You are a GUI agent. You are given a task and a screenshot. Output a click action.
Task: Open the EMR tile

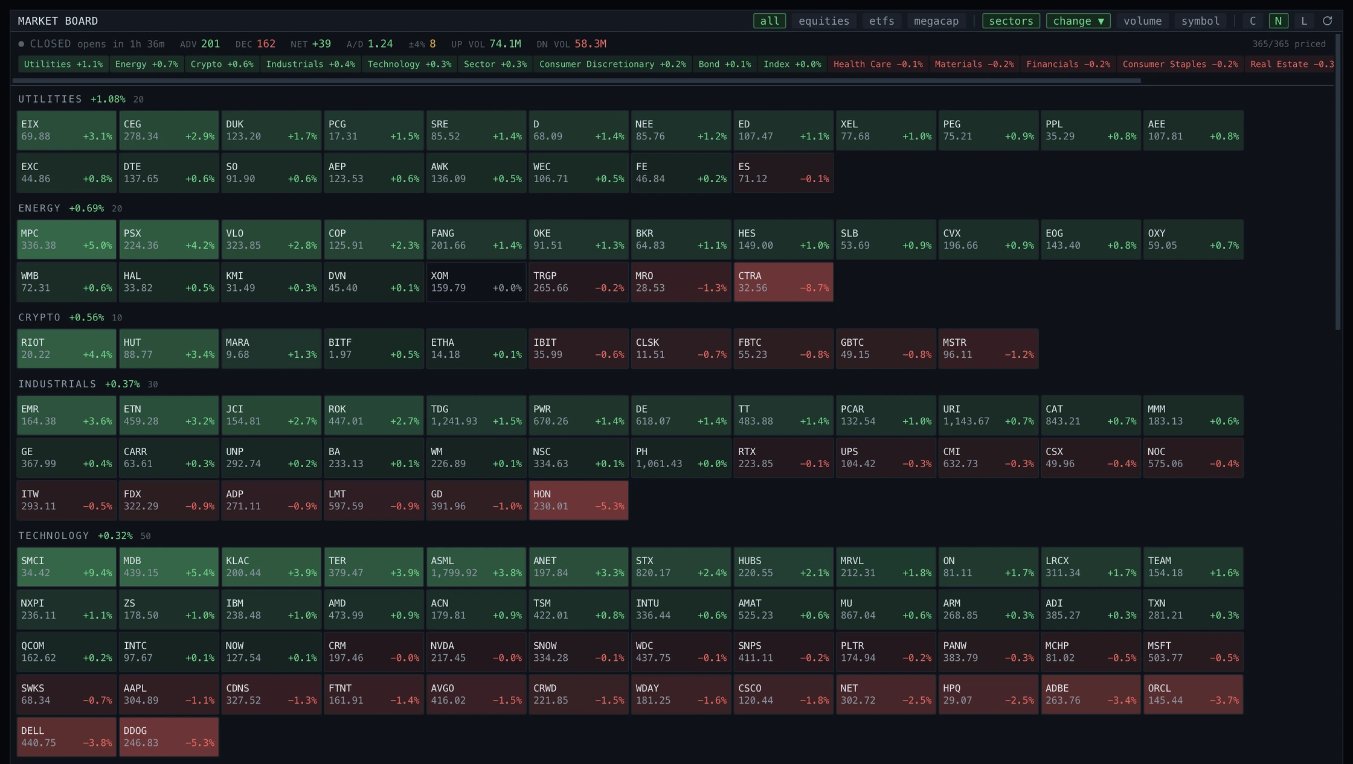(x=66, y=415)
